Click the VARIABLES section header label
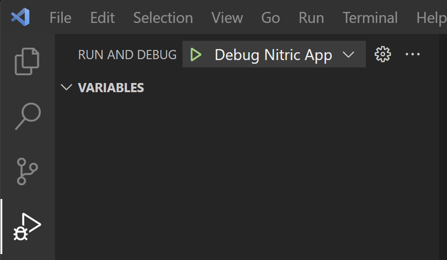 pyautogui.click(x=111, y=88)
